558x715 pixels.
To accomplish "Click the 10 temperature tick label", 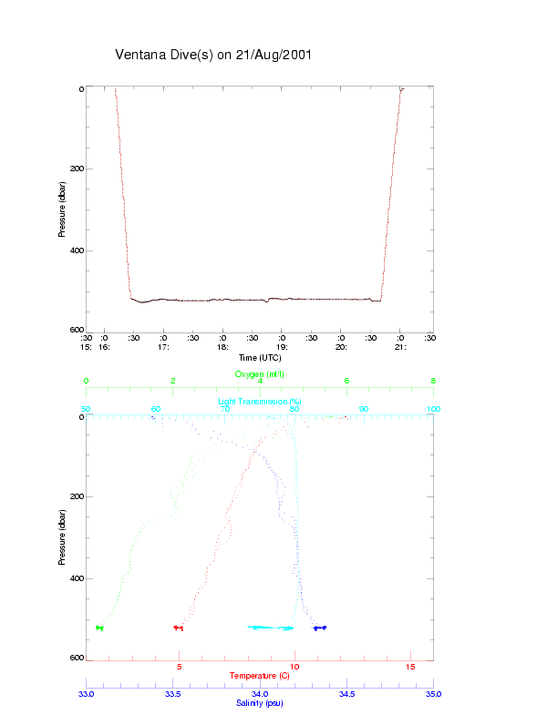I will pos(294,667).
